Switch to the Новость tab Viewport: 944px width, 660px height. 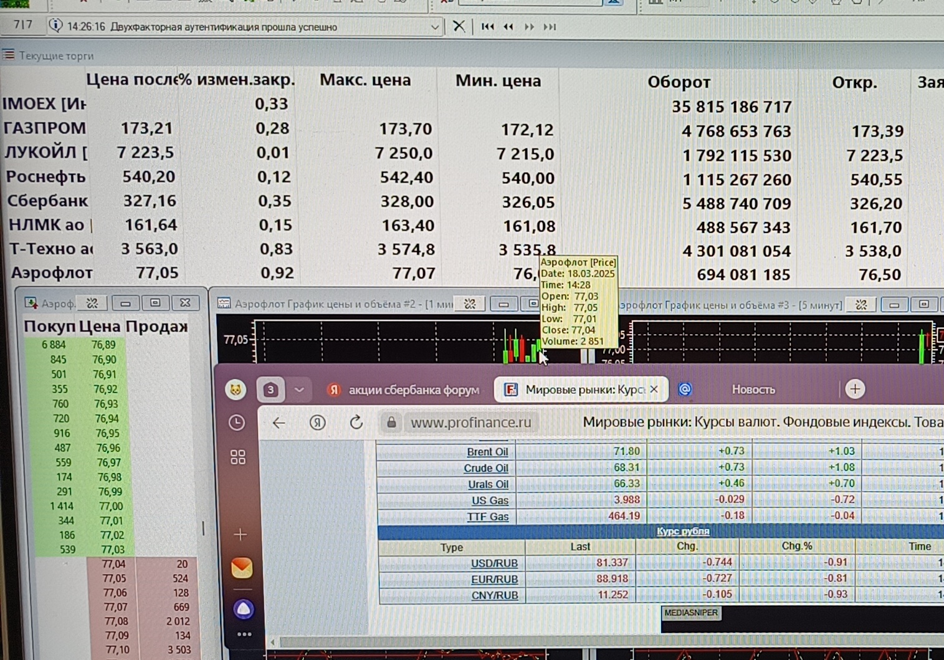click(753, 390)
